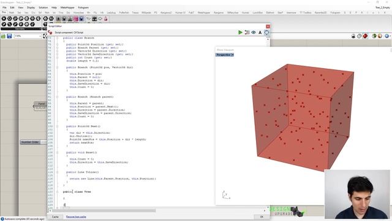The width and height of the screenshot is (392, 221).
Task: Toggle green only-selected preview icon
Action: 374,36
